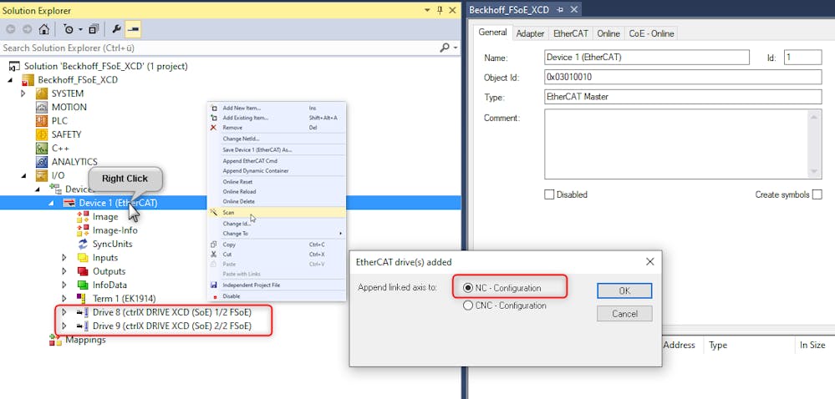Click the Id input field
Viewport: 835px width, 399px height.
pos(802,57)
